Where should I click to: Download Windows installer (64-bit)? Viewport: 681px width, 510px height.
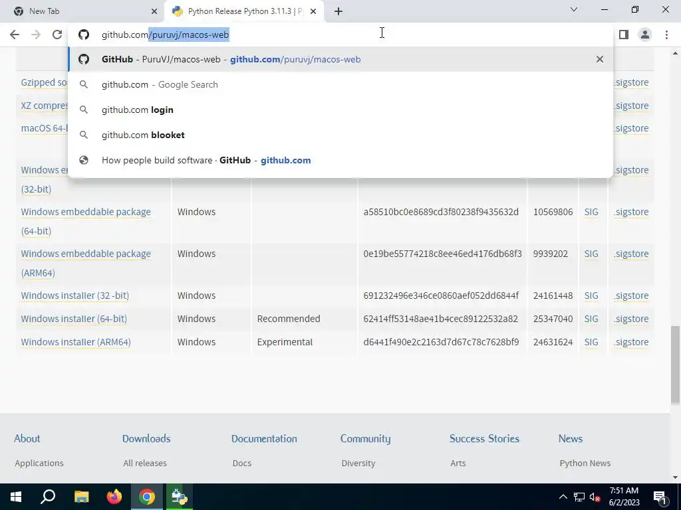(74, 319)
